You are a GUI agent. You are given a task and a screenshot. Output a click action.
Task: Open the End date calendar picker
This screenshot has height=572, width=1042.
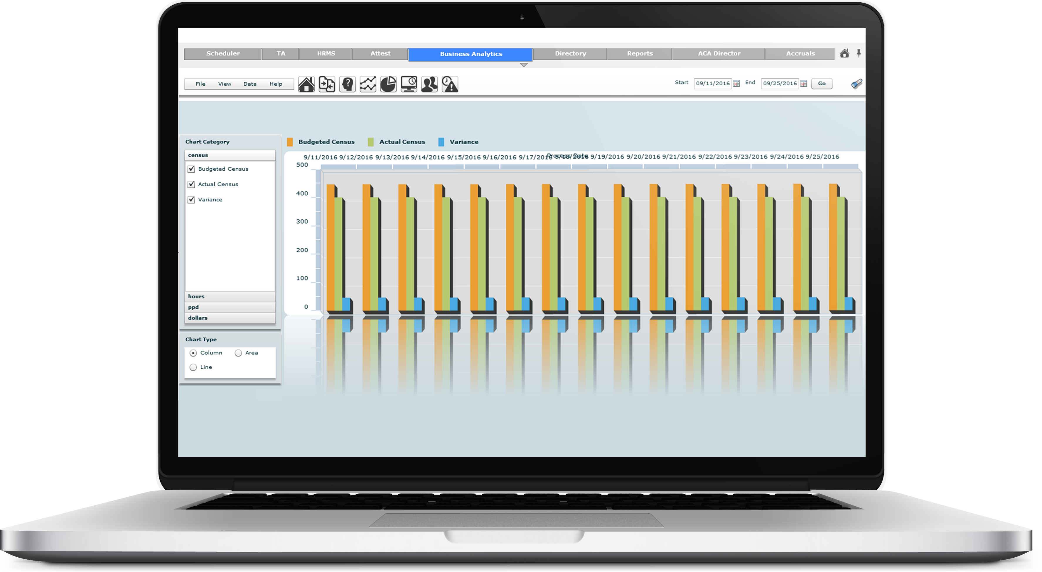pyautogui.click(x=804, y=84)
